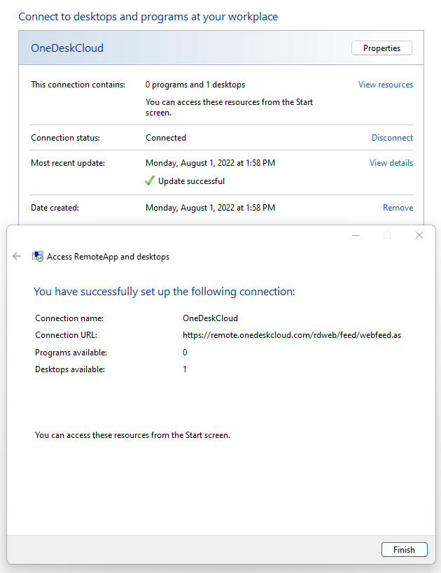The width and height of the screenshot is (441, 573).
Task: Open View details for recent update
Action: [391, 163]
